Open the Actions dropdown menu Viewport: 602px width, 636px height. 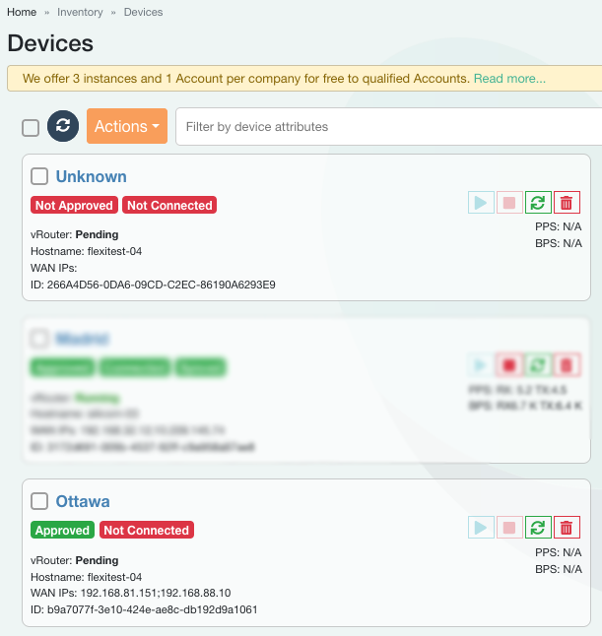pyautogui.click(x=127, y=126)
